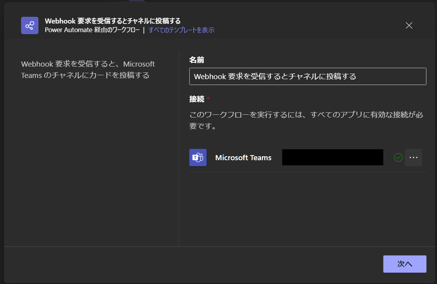437x284 pixels.
Task: Click the workflow share icon in the header
Action: [x=30, y=25]
